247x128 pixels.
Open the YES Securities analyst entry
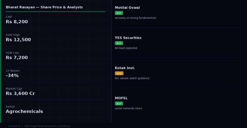click(x=128, y=38)
